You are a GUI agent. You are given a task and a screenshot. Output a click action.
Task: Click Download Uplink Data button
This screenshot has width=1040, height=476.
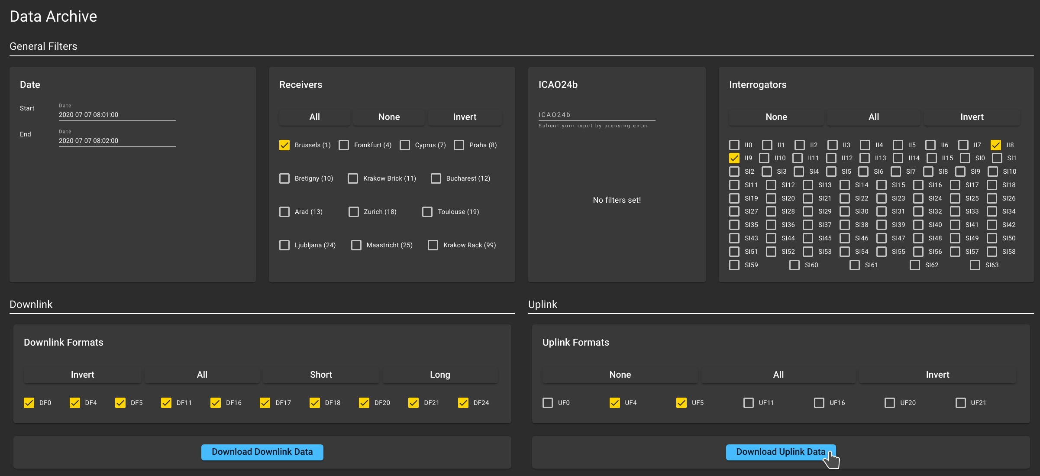(x=781, y=452)
